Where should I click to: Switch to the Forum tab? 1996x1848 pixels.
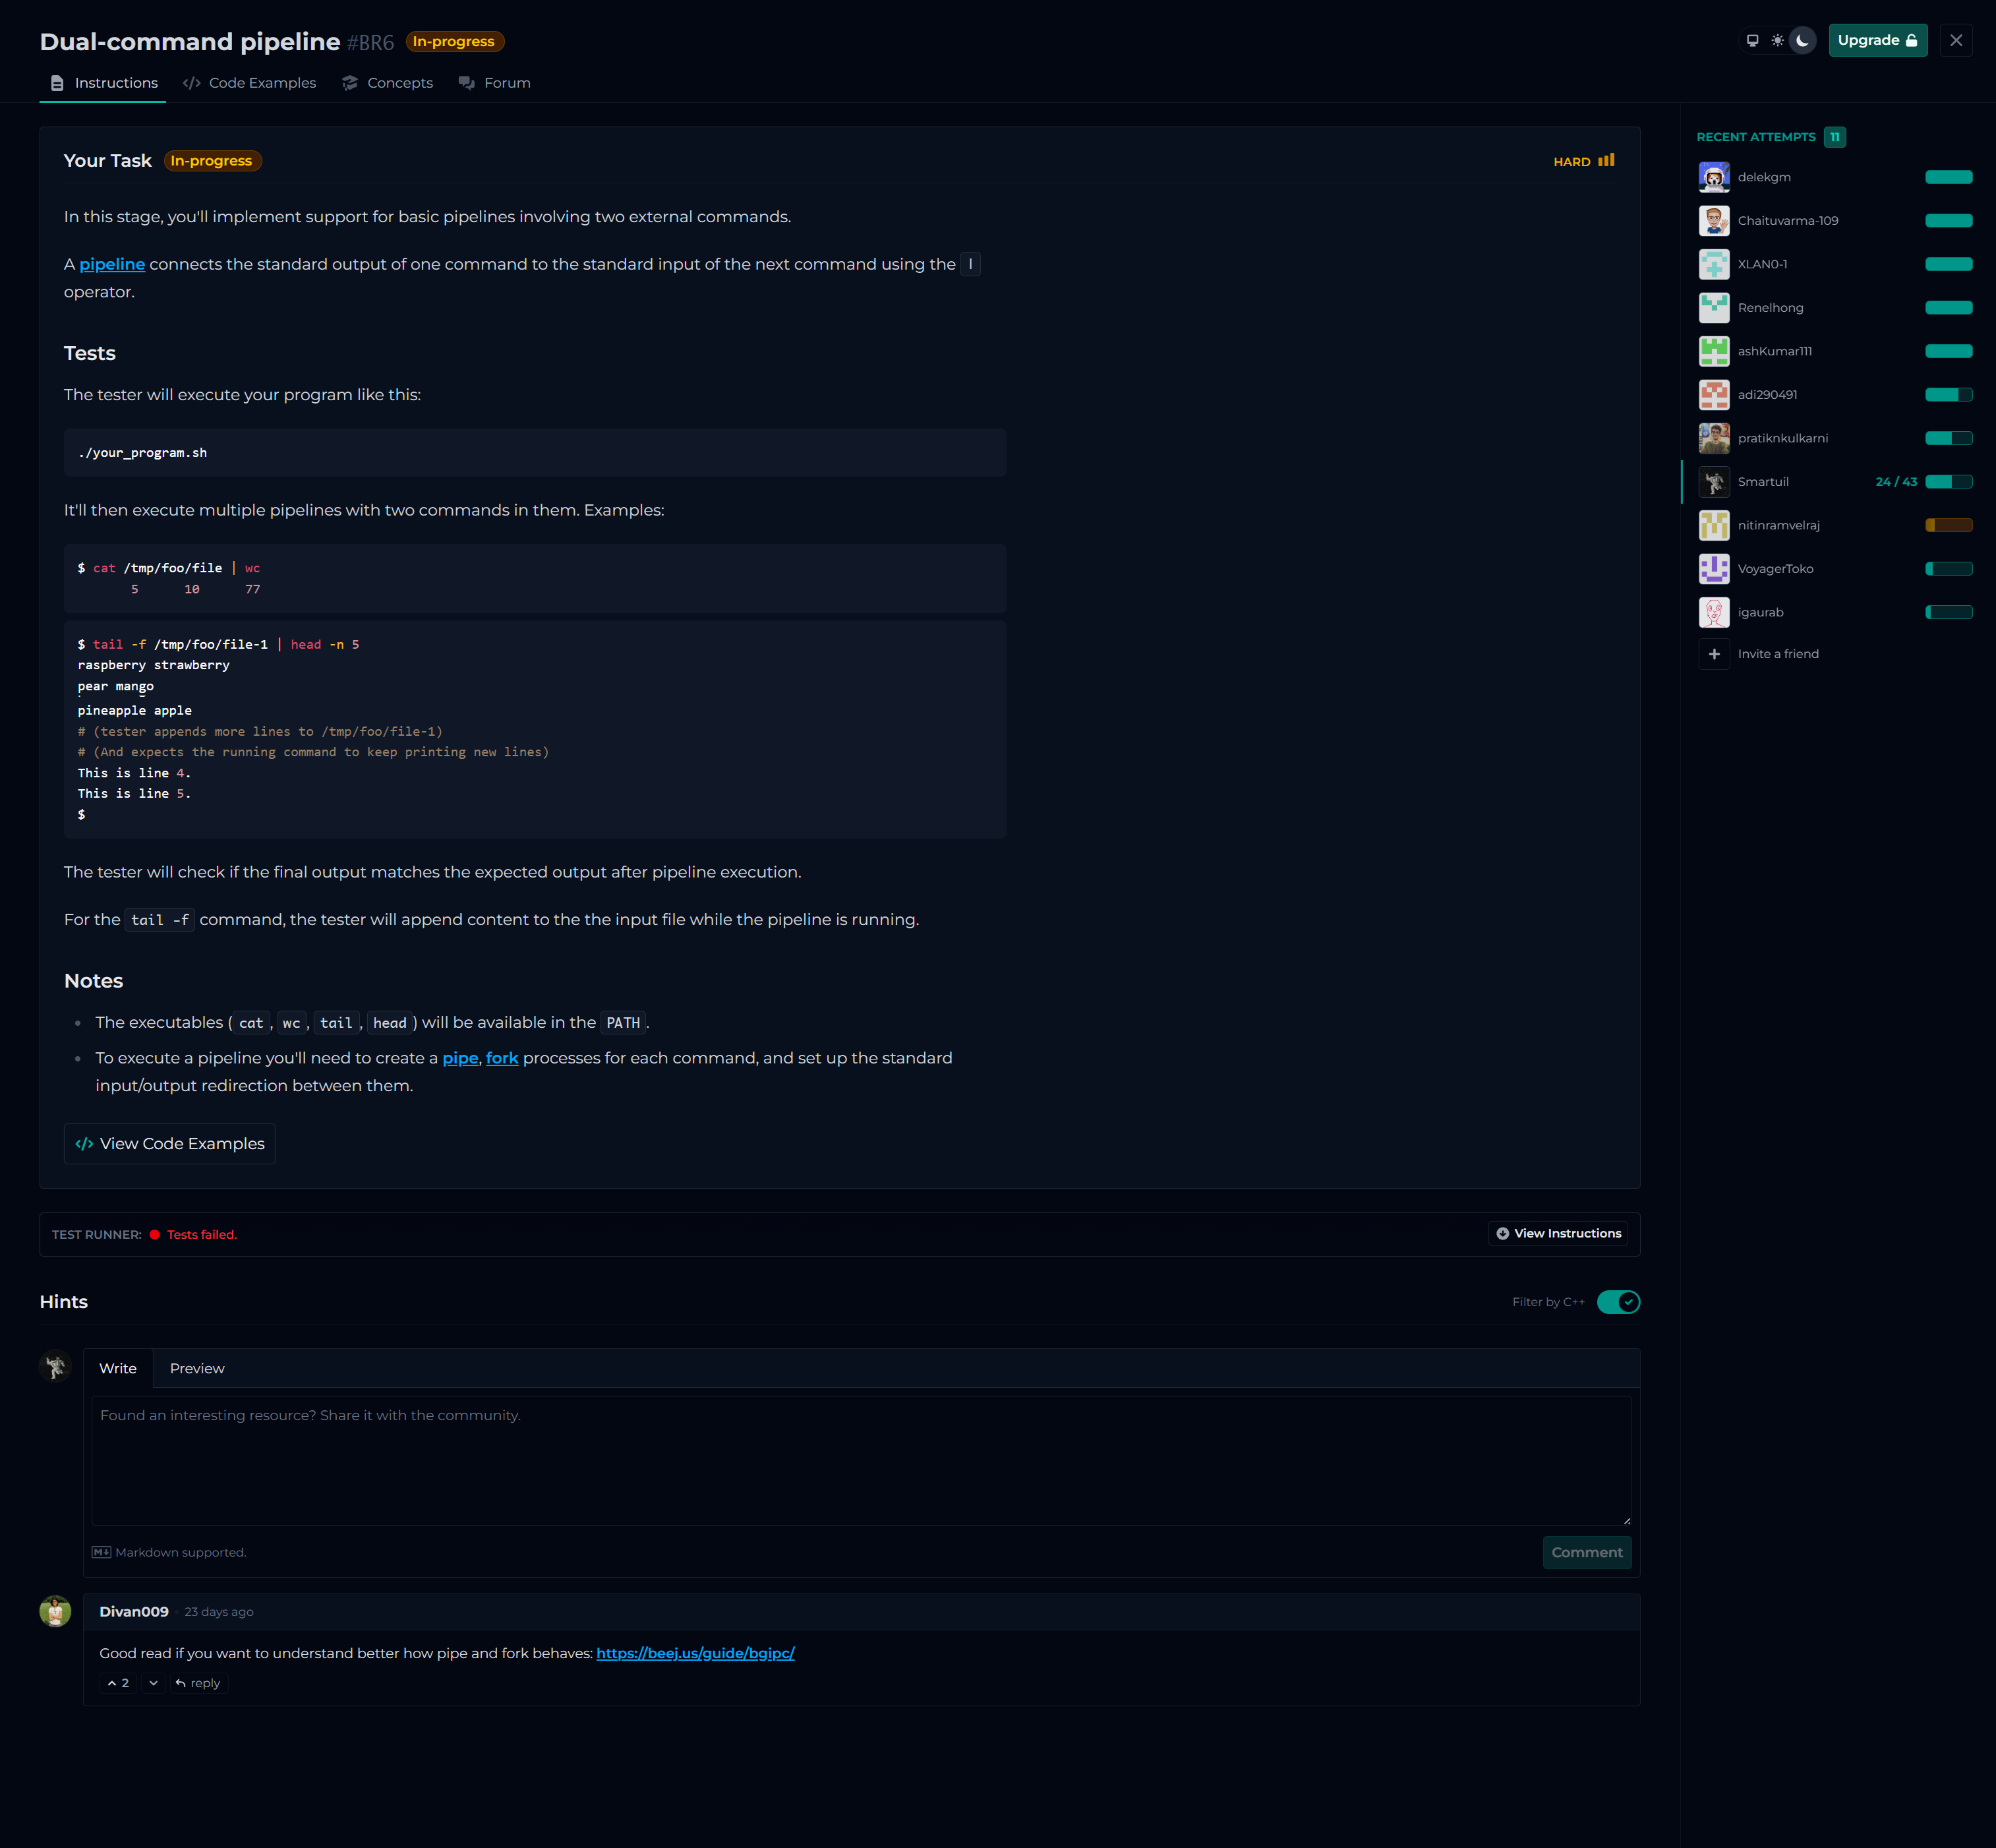495,83
